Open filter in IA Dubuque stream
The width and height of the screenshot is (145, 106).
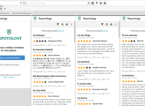click(x=58, y=24)
